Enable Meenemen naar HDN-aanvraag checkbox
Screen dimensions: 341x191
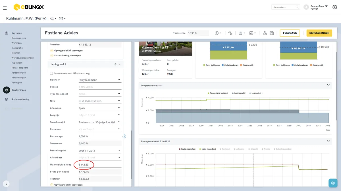click(51, 73)
